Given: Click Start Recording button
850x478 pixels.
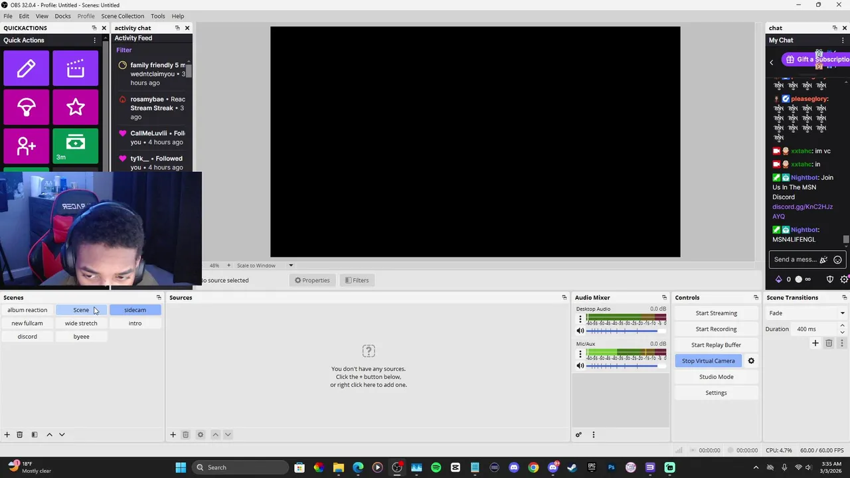Looking at the screenshot, I should pyautogui.click(x=716, y=329).
